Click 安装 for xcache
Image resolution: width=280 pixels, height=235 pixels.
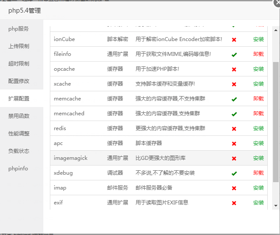pyautogui.click(x=259, y=84)
